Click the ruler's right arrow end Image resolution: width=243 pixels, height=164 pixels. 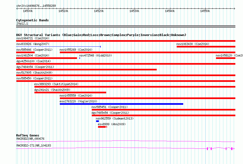235,8
